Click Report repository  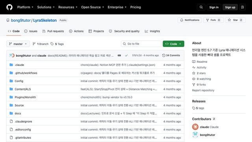pos(203,90)
